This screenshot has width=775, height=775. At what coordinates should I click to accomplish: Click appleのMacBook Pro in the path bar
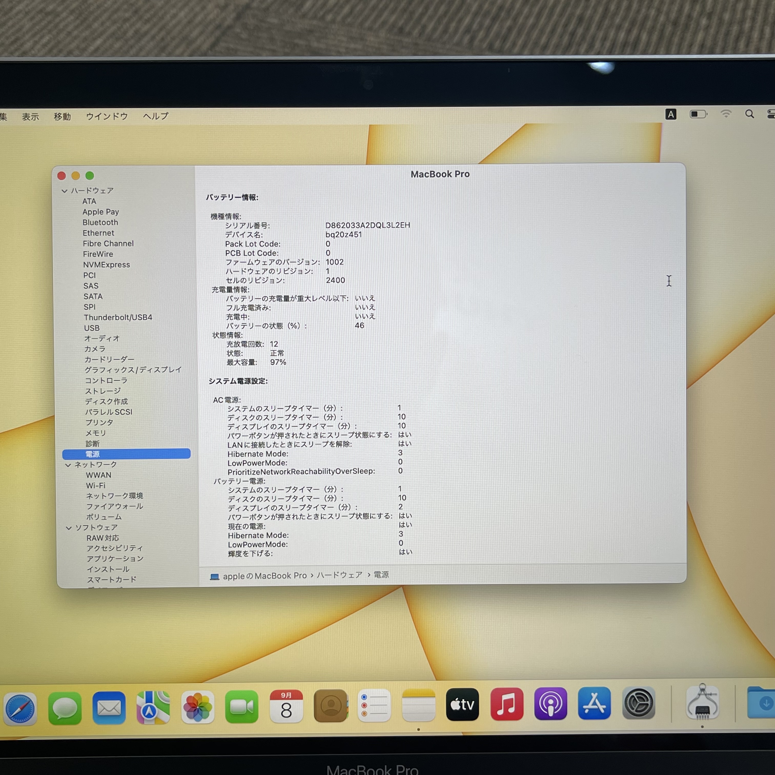pos(264,576)
